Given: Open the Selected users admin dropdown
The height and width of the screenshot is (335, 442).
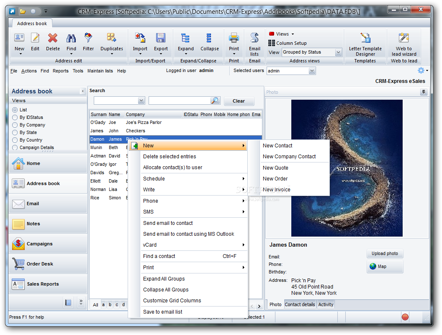Looking at the screenshot, I should [x=312, y=71].
